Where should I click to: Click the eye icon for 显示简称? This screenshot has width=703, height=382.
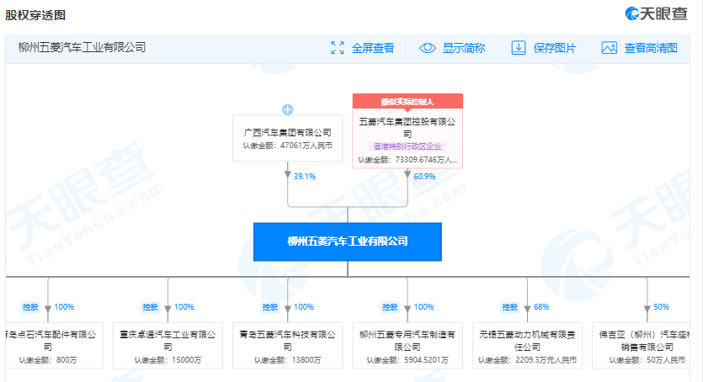click(428, 48)
